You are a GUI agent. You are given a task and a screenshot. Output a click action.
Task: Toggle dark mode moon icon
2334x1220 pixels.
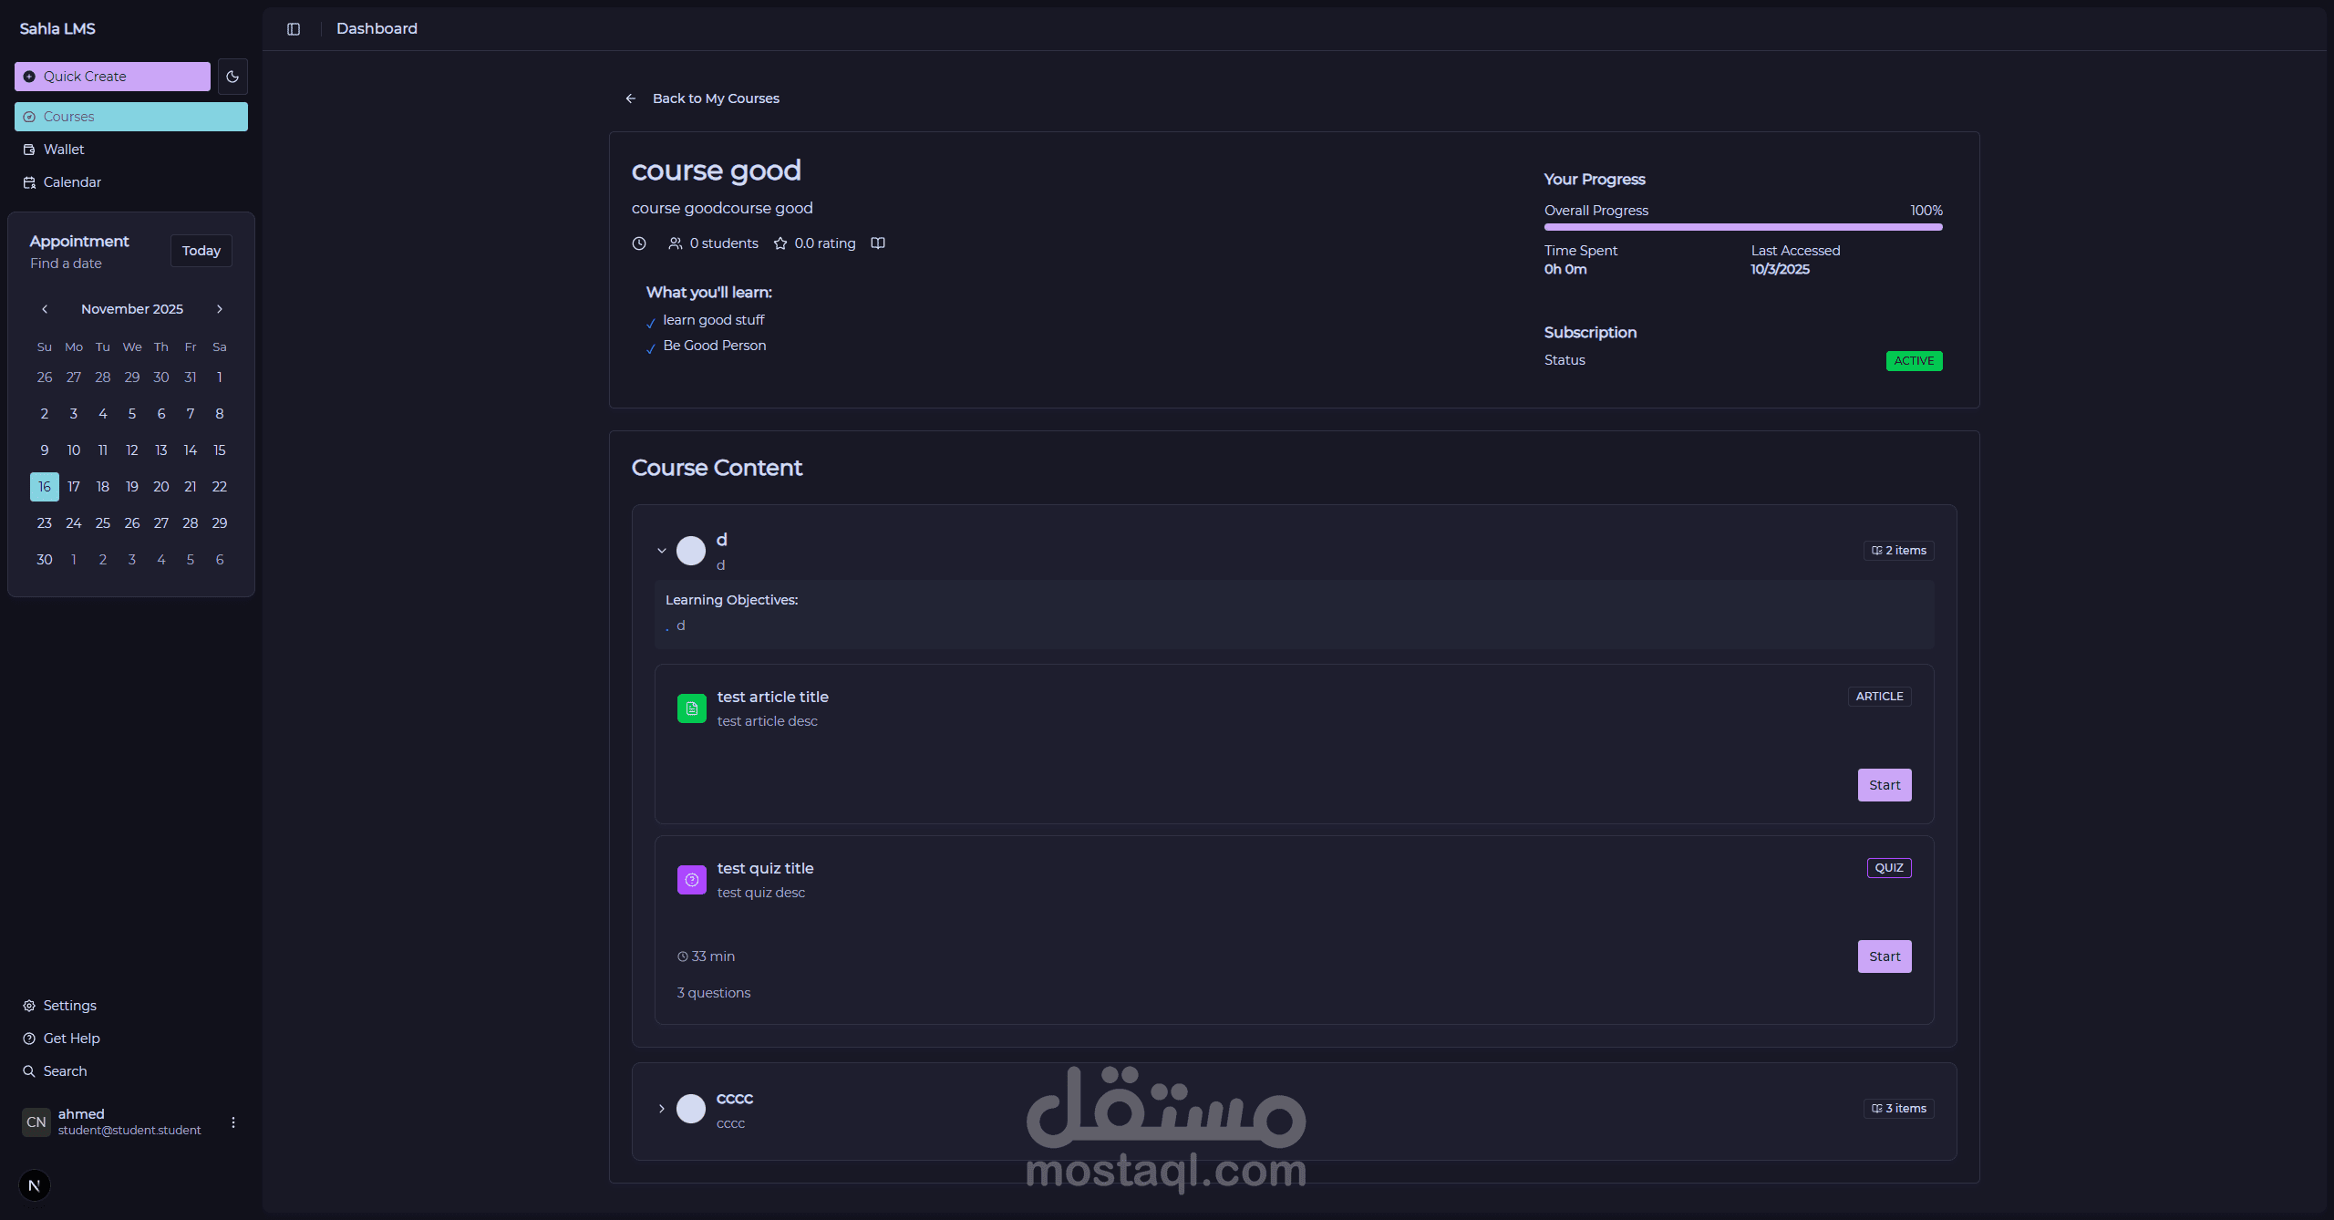[232, 77]
